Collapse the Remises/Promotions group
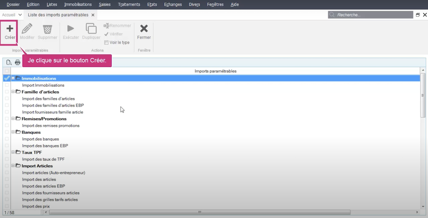Image resolution: width=428 pixels, height=218 pixels. (13, 118)
